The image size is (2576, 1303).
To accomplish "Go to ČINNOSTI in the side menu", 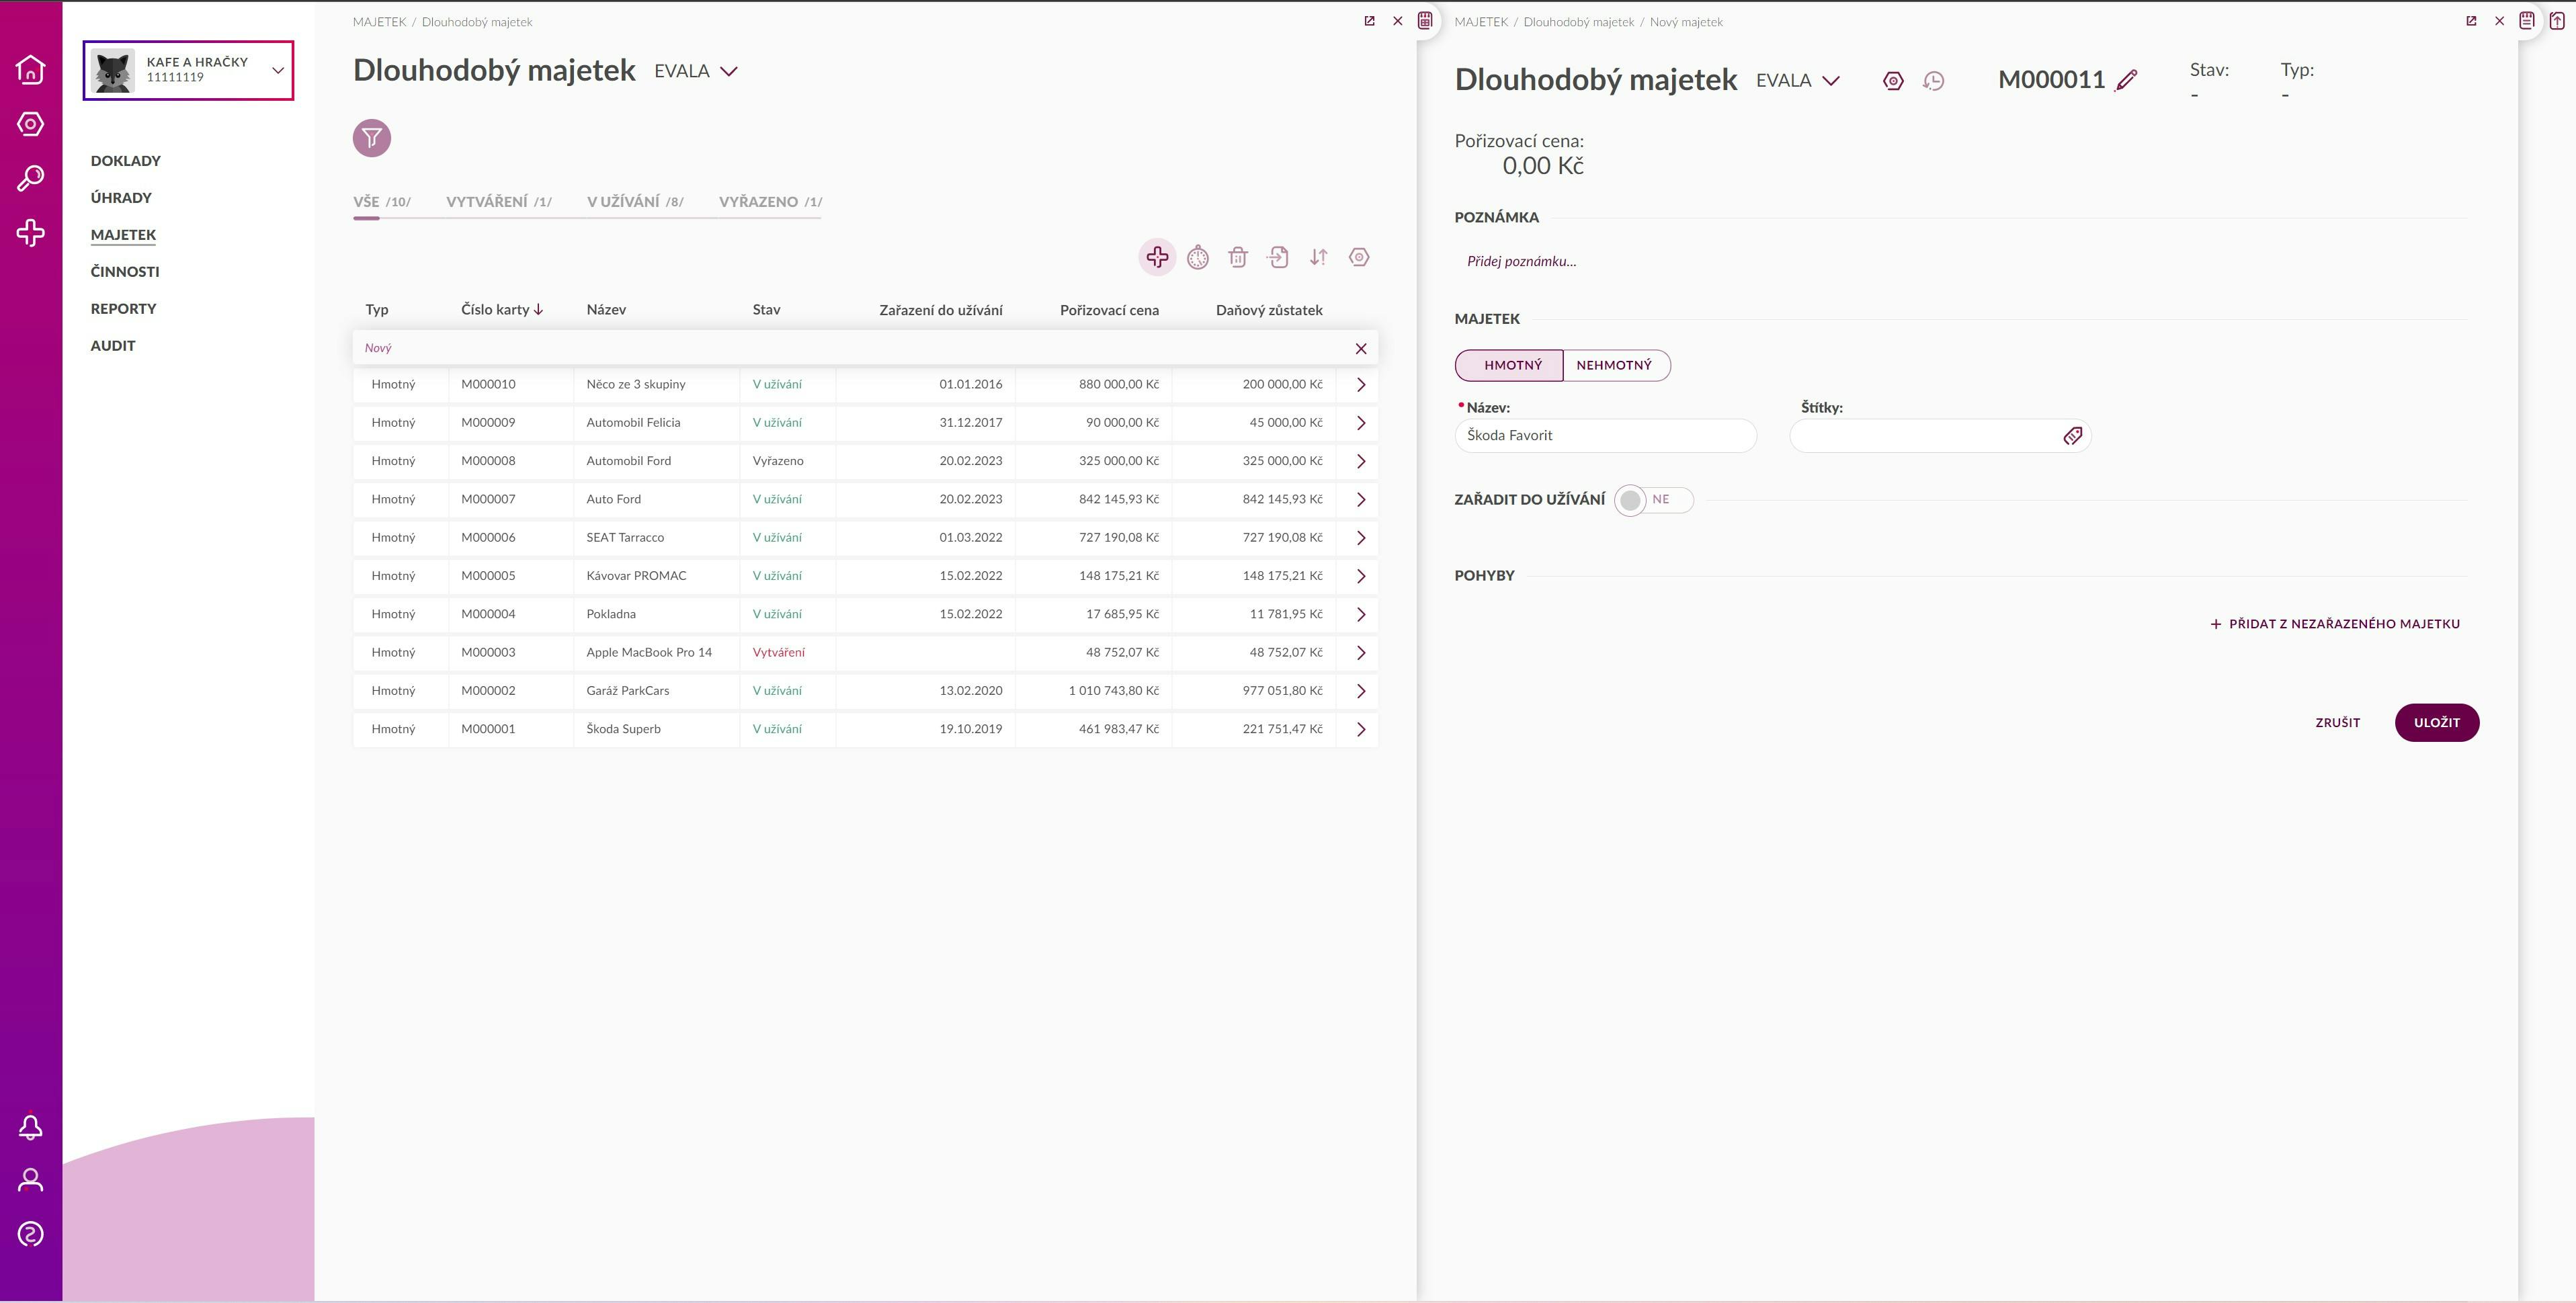I will click(125, 272).
